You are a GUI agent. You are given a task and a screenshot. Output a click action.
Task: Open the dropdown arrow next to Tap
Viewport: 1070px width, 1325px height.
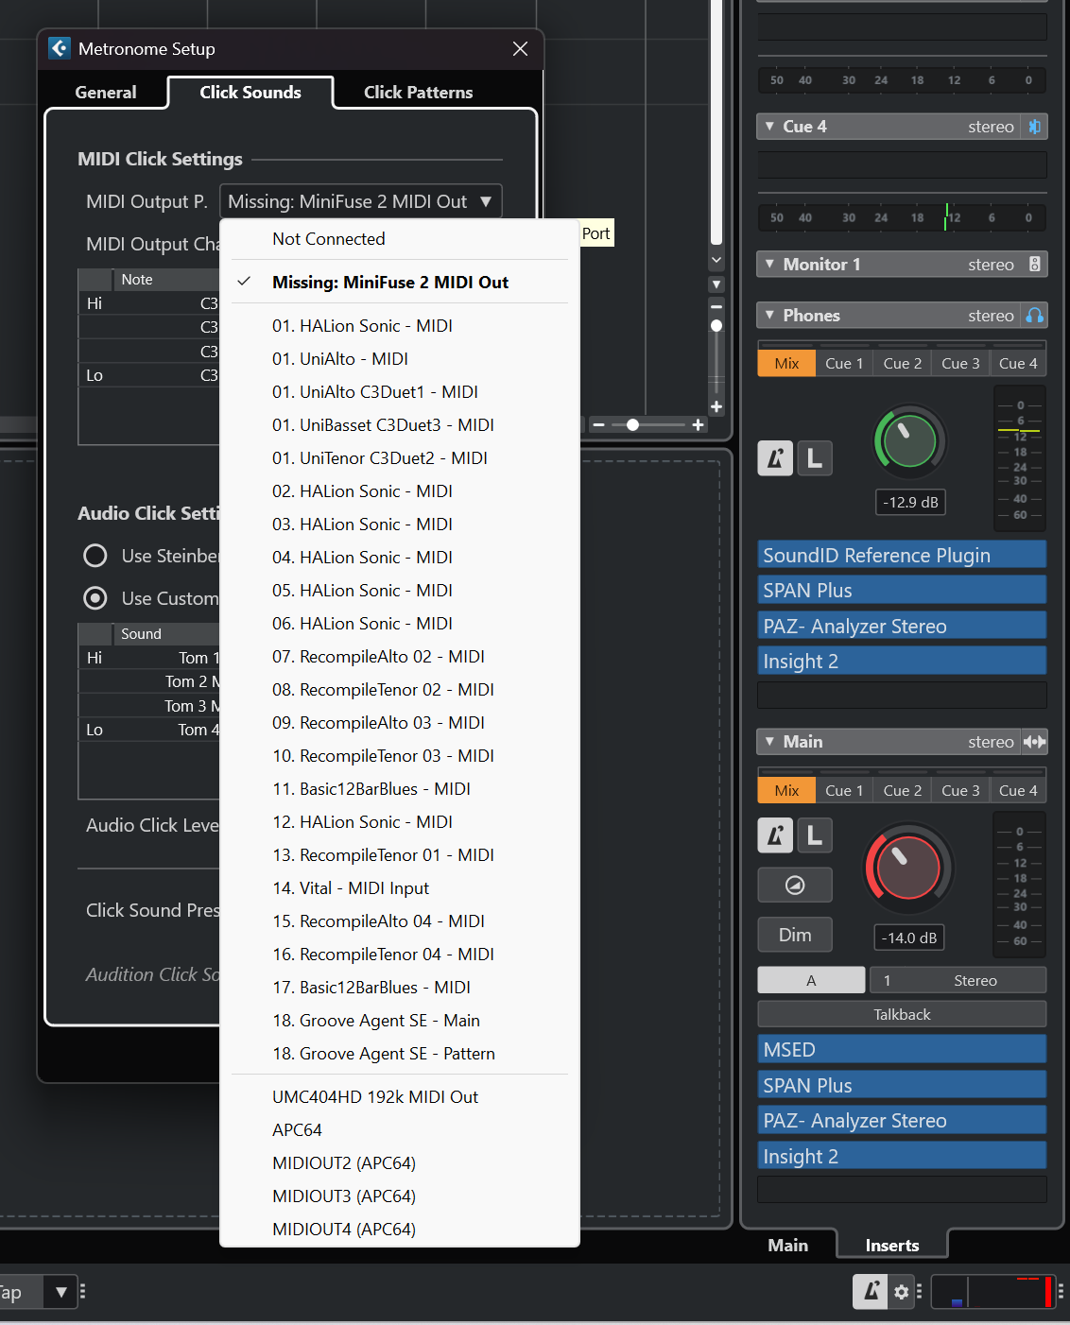[60, 1291]
